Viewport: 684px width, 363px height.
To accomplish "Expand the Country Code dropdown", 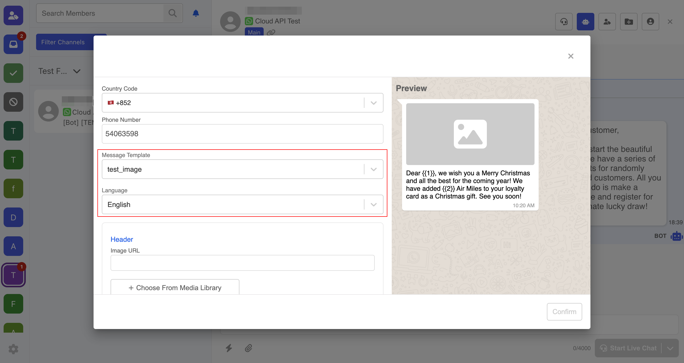I will point(373,103).
